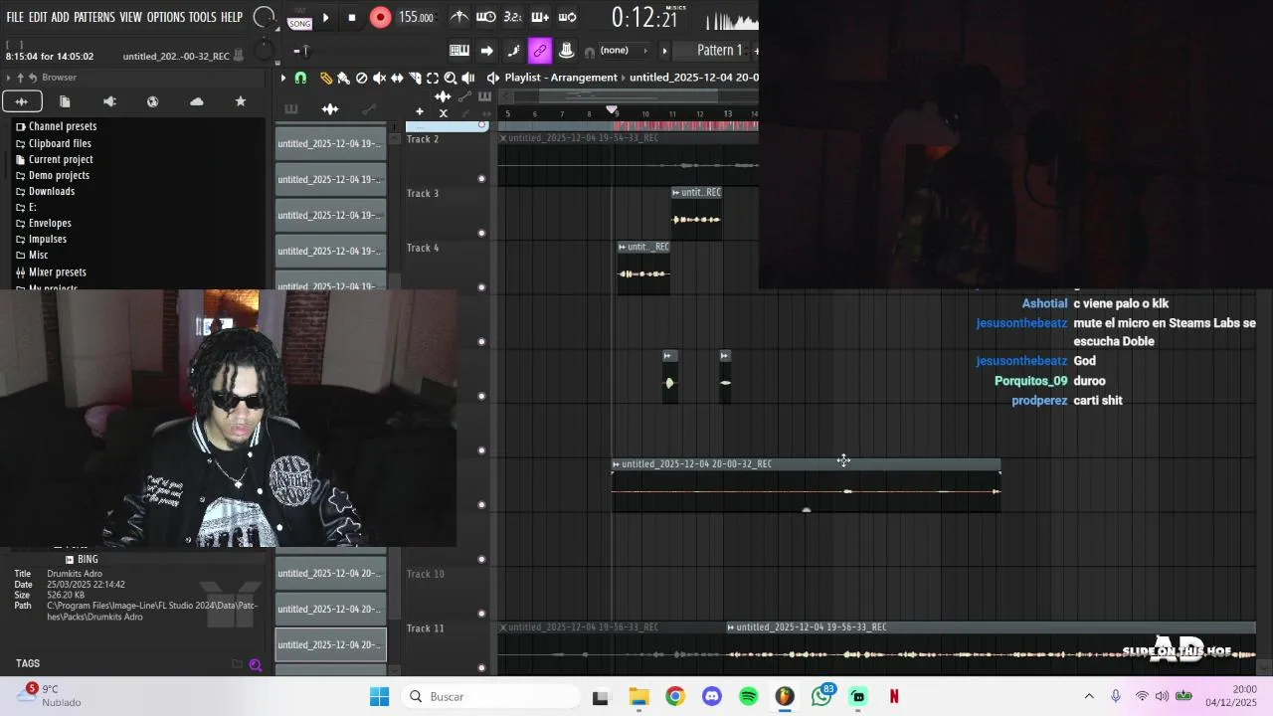Select the Browser all tab icon
The height and width of the screenshot is (716, 1273).
click(x=22, y=101)
